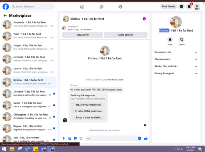Open the emoji picker in message box

[139, 138]
